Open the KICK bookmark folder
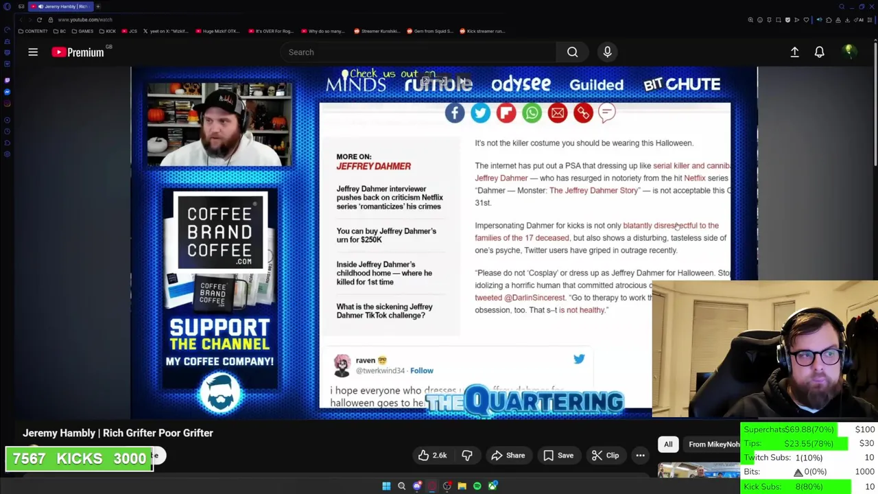This screenshot has height=494, width=878. coord(108,31)
